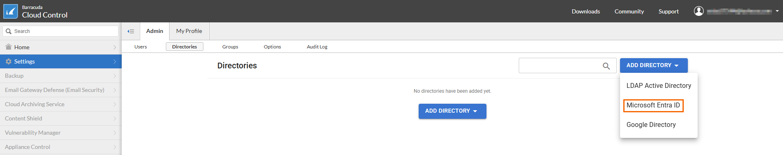This screenshot has width=783, height=155.
Task: Click the Settings gear icon in sidebar
Action: [9, 61]
